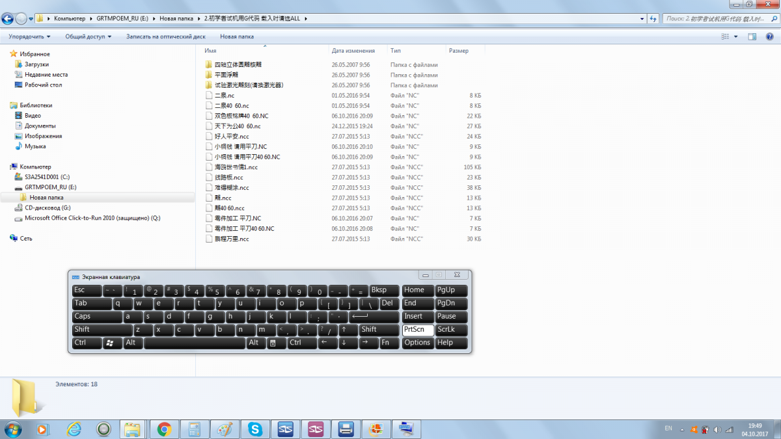Click the Новая папка toolbar command

coord(237,37)
